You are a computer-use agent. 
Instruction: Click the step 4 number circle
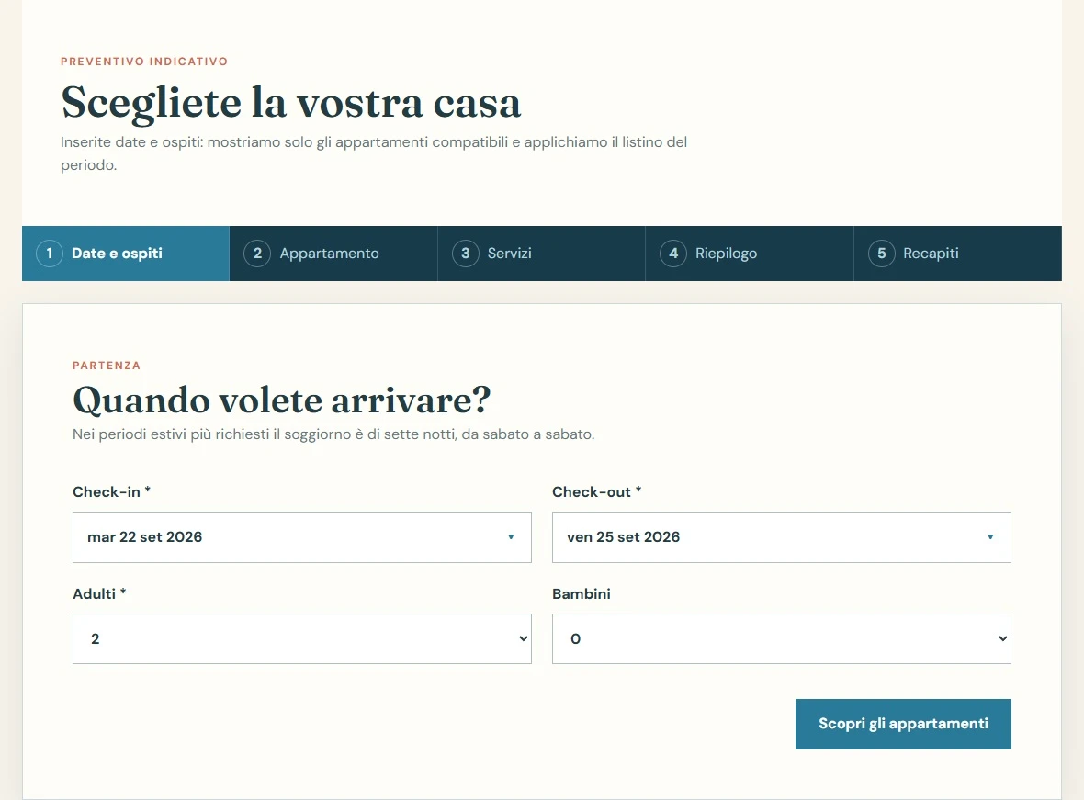(673, 254)
